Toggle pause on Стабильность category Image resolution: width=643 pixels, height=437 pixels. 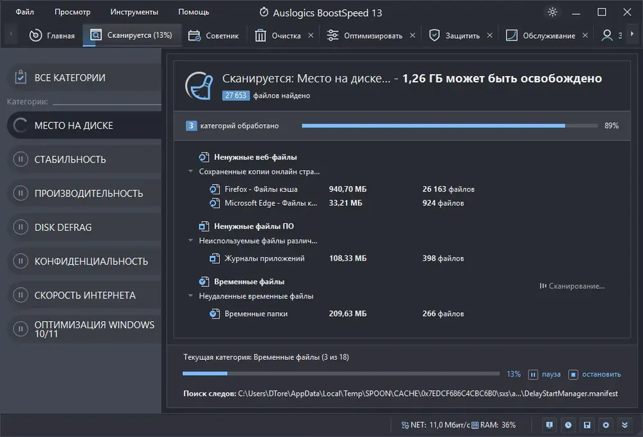[x=21, y=159]
